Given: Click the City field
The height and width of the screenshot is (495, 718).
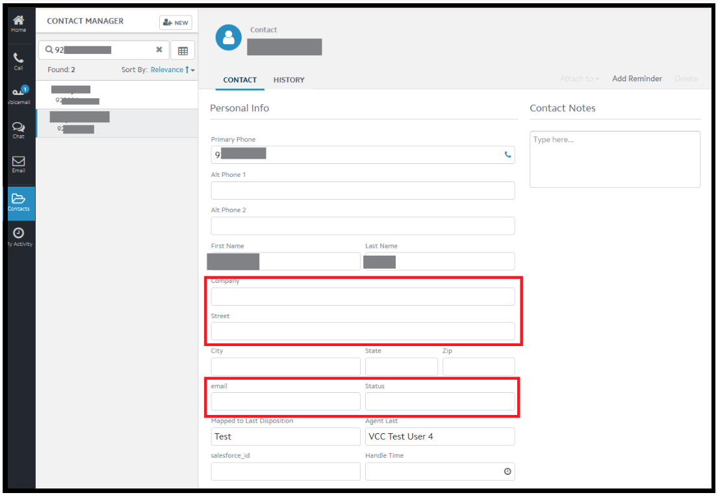Looking at the screenshot, I should point(285,367).
